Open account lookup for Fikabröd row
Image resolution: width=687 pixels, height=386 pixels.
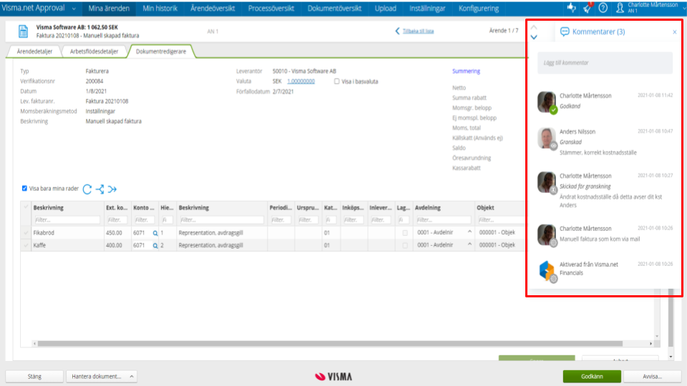[x=155, y=233]
